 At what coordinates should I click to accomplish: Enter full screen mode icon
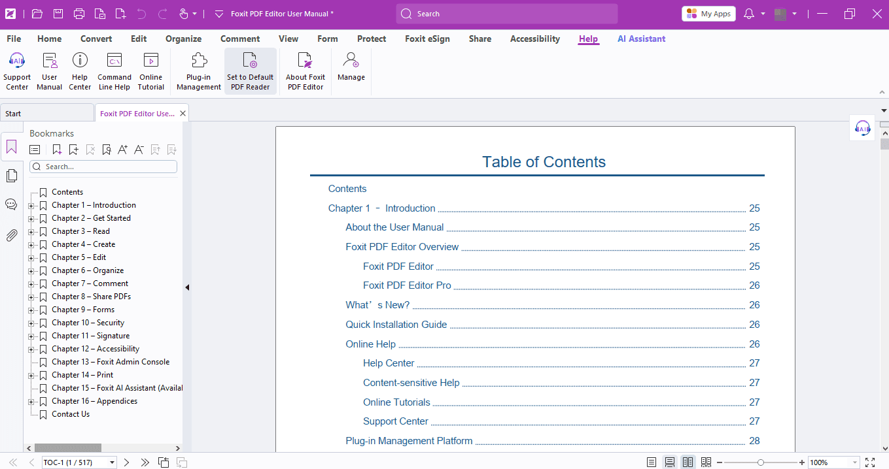870,462
